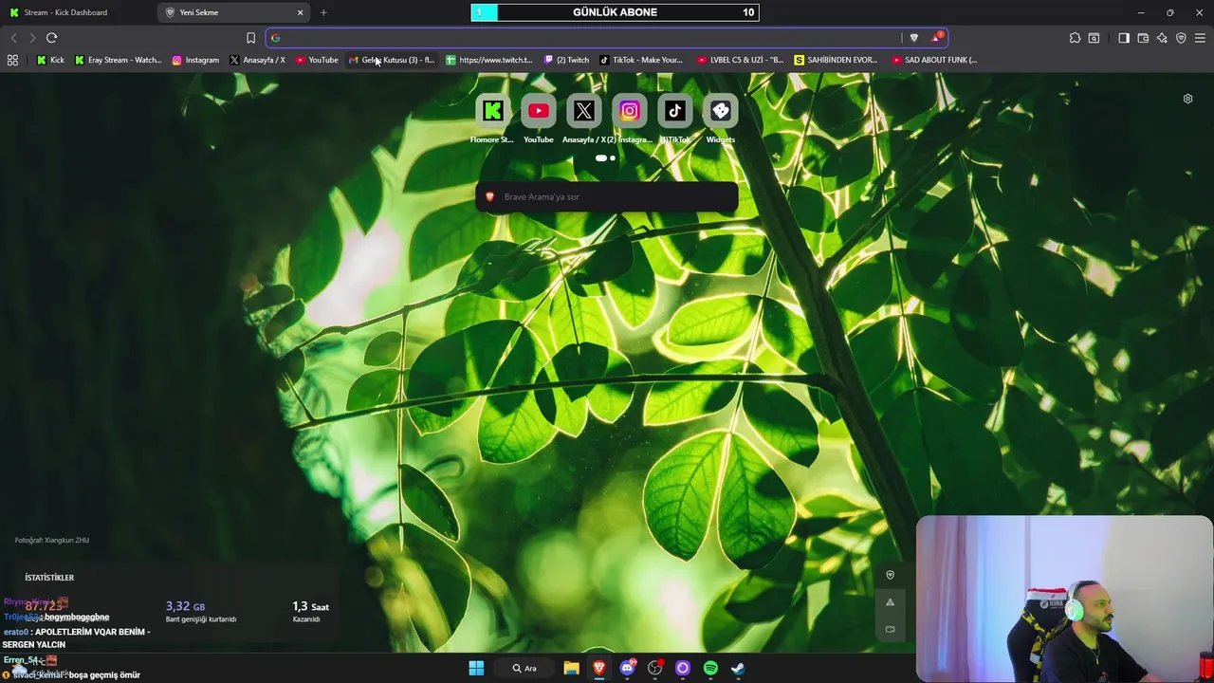
Task: Click the back navigation arrow
Action: pos(13,38)
